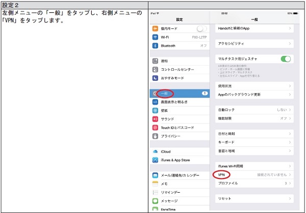Tap the iCloud cloud icon
The image size is (306, 213).
[156, 151]
